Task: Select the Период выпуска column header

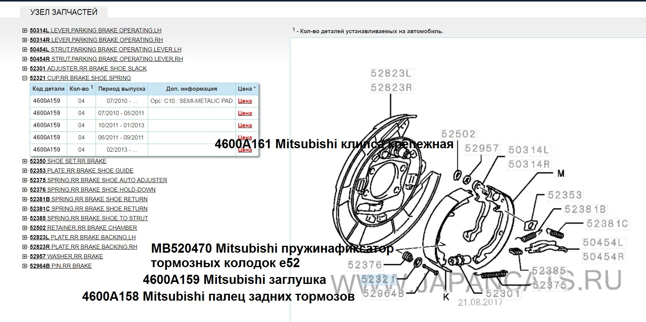Action: (x=122, y=89)
